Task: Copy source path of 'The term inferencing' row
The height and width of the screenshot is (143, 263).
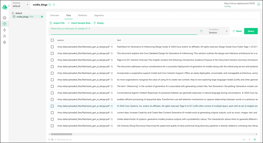Action: [x=112, y=86]
